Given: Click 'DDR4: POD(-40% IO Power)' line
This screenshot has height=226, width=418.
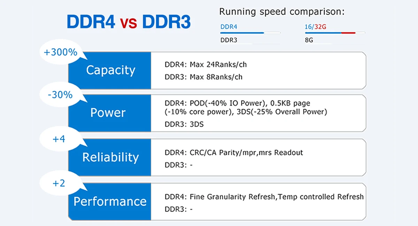Looking at the screenshot, I should coord(238,103).
